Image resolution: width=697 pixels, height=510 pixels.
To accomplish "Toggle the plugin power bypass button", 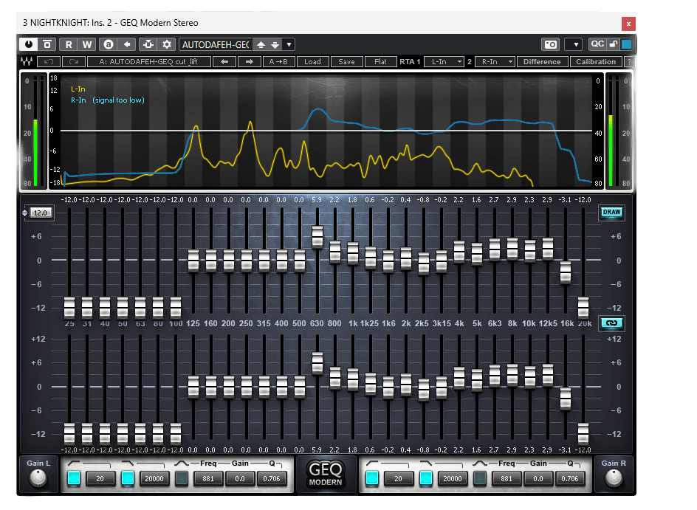I will click(x=29, y=44).
